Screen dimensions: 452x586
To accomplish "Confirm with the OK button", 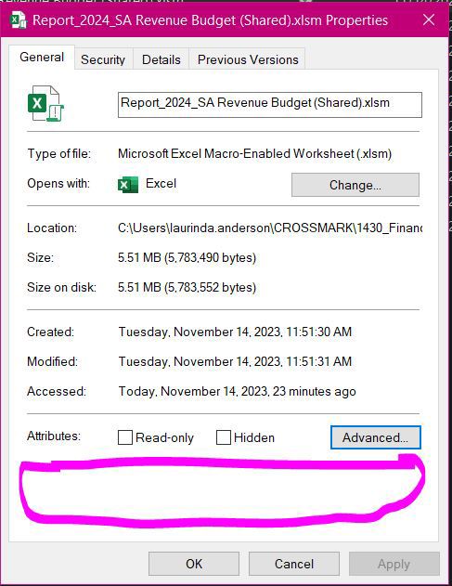I will point(194,564).
